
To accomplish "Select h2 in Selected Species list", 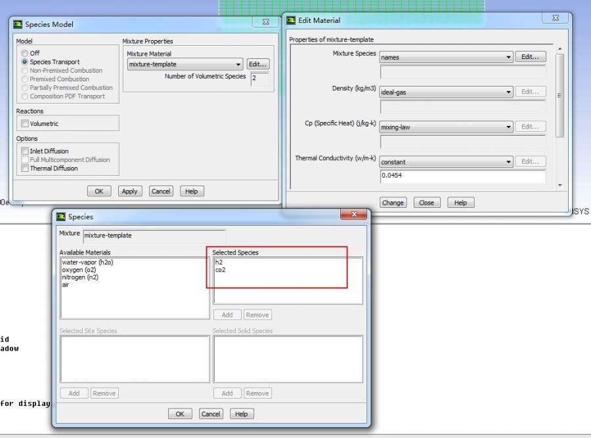I will [219, 262].
